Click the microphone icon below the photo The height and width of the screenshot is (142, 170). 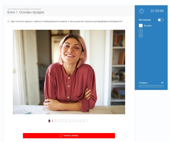click(x=49, y=121)
